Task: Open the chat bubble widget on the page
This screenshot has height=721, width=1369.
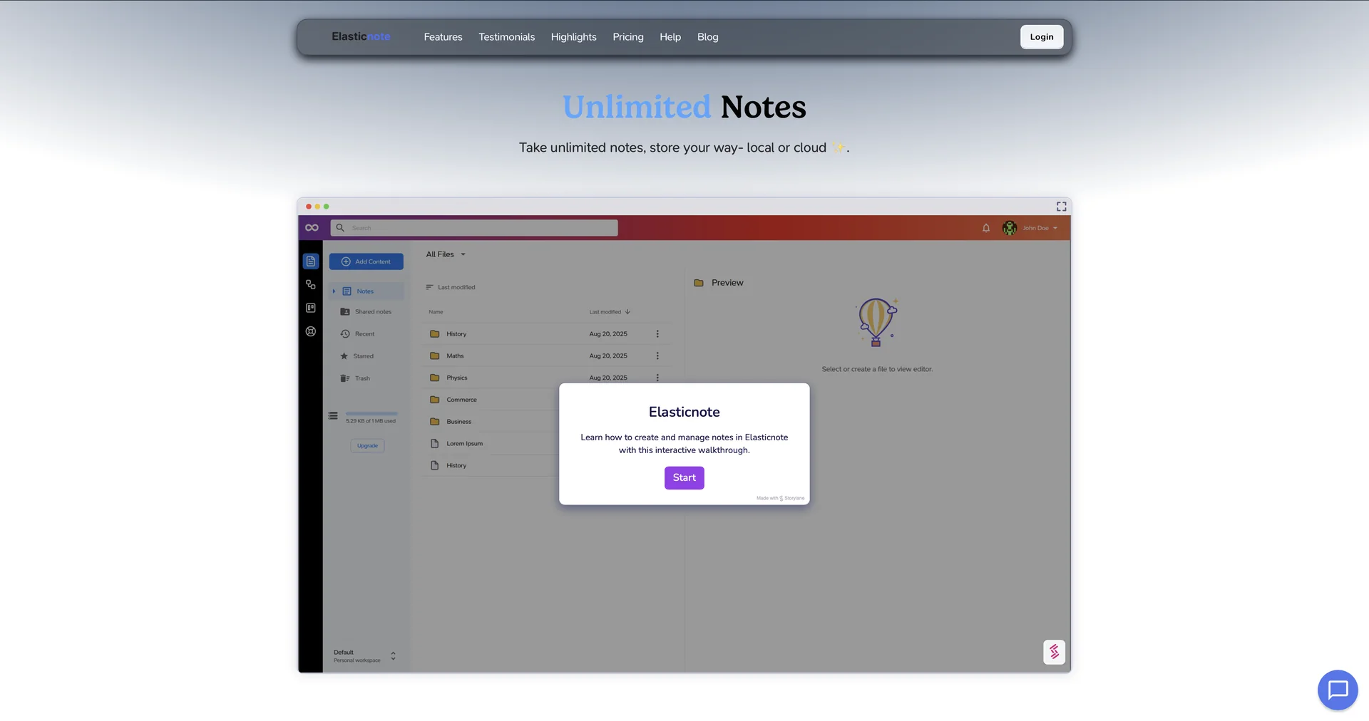Action: coord(1338,690)
